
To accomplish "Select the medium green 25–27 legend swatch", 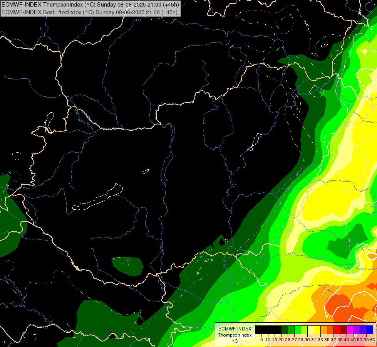I will (291, 330).
